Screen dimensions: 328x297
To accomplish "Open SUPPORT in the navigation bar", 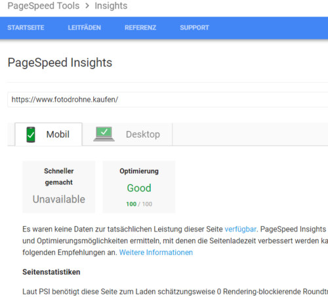I will [x=194, y=28].
